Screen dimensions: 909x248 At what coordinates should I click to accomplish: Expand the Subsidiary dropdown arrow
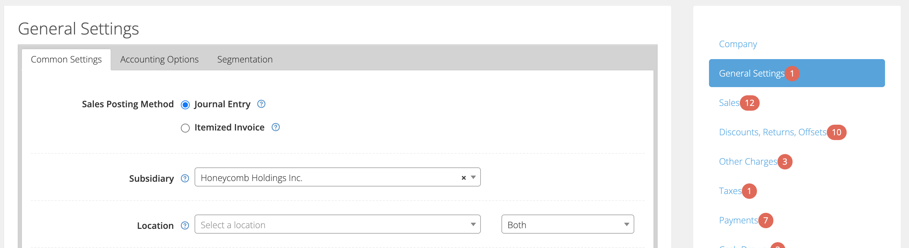[x=474, y=177]
